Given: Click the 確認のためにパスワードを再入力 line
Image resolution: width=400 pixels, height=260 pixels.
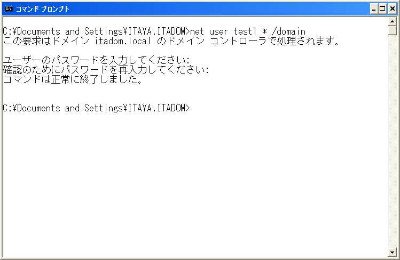Looking at the screenshot, I should click(x=106, y=70).
